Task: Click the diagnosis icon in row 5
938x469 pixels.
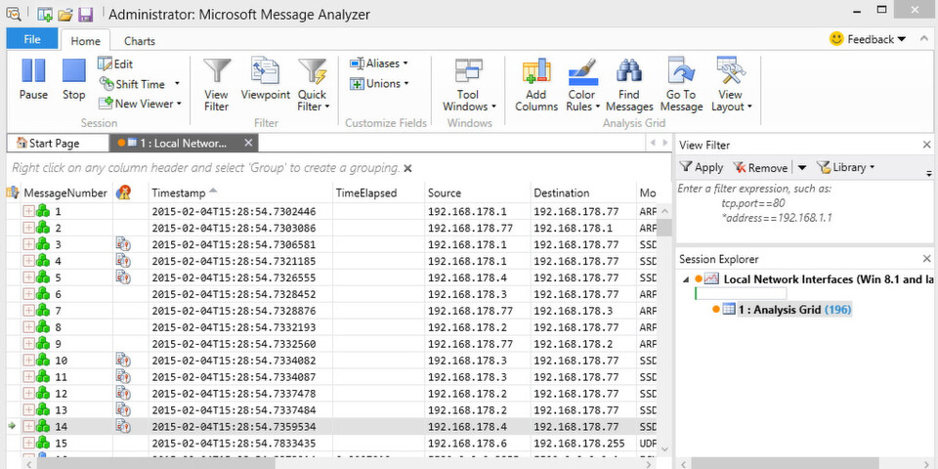Action: [123, 277]
